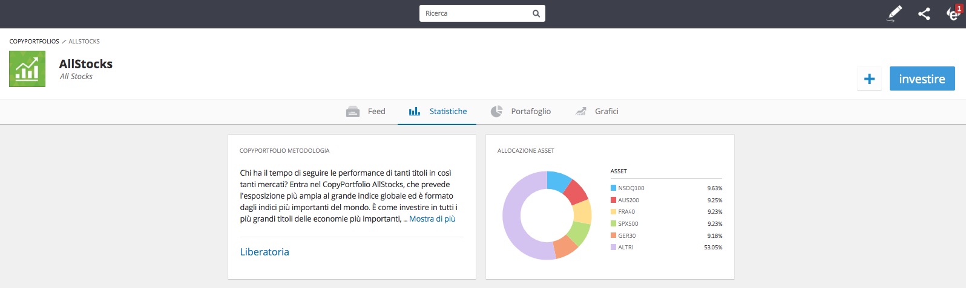Click SPX500 green legend swatch
The width and height of the screenshot is (966, 288).
coord(613,223)
